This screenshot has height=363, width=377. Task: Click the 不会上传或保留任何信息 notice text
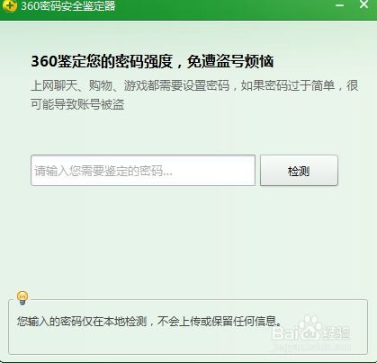[x=220, y=322]
